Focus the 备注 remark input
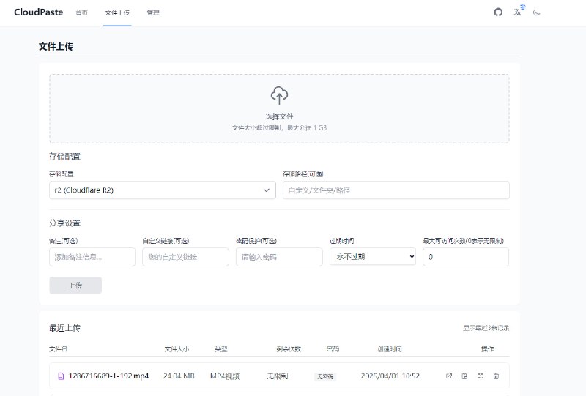This screenshot has height=396, width=586. point(92,257)
